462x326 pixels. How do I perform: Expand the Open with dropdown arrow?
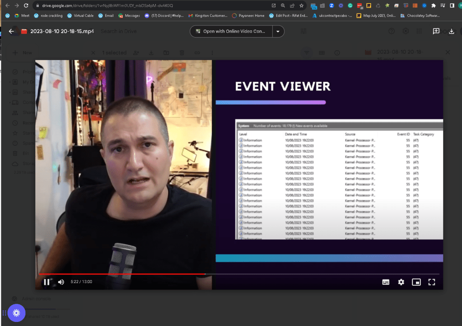278,31
